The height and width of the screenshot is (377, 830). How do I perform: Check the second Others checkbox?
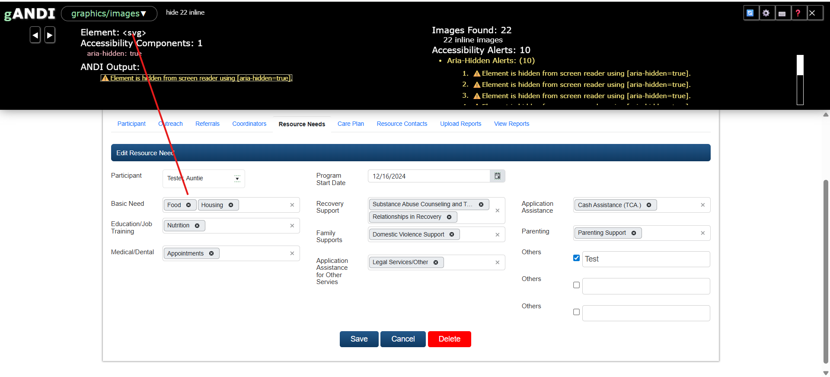[576, 285]
